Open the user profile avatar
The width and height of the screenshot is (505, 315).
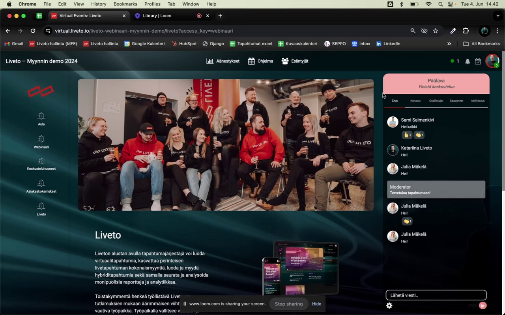point(492,61)
